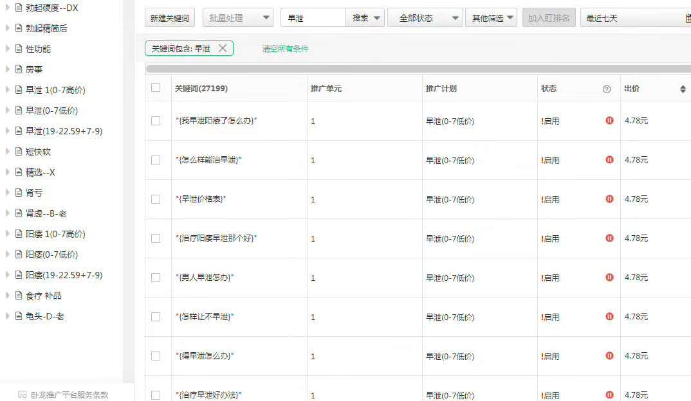691x401 pixels.
Task: Click the pause status icon for 早泄价格表 row
Action: click(x=609, y=199)
